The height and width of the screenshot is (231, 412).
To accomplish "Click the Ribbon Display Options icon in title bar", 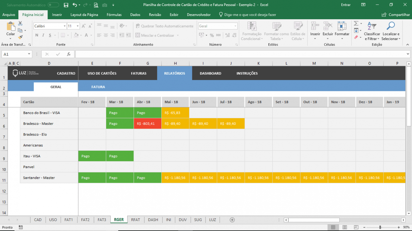I will (x=363, y=5).
